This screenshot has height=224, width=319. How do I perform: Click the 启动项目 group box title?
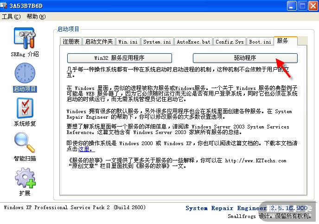click(68, 29)
